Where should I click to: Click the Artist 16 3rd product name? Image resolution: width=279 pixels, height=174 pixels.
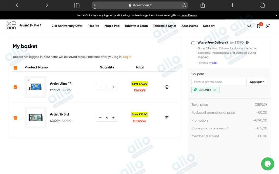pyautogui.click(x=59, y=114)
